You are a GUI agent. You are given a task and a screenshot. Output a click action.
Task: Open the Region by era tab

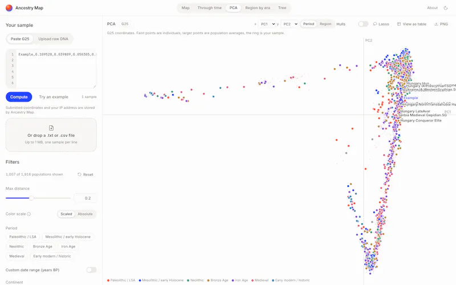258,8
